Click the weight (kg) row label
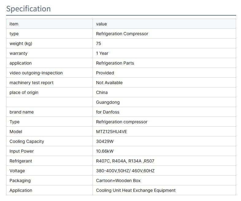241x201 pixels. [21, 43]
